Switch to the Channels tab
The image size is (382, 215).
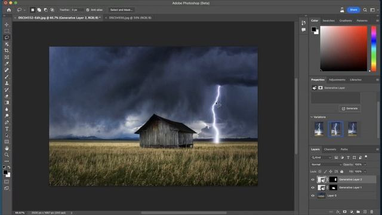(x=330, y=149)
